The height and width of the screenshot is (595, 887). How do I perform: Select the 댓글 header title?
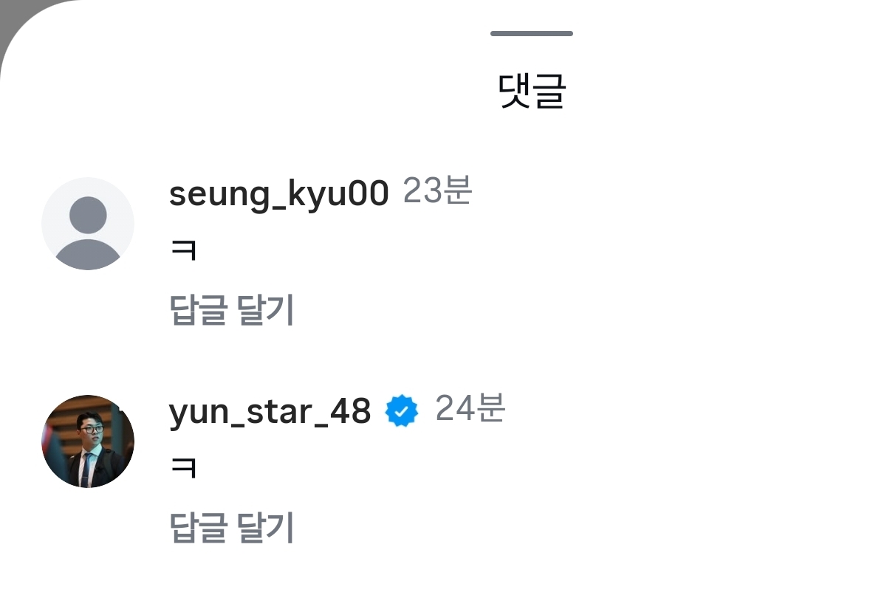[532, 92]
